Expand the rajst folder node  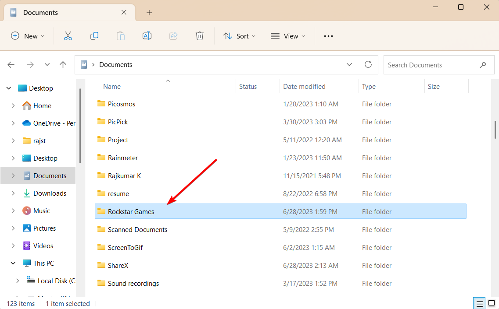13,140
